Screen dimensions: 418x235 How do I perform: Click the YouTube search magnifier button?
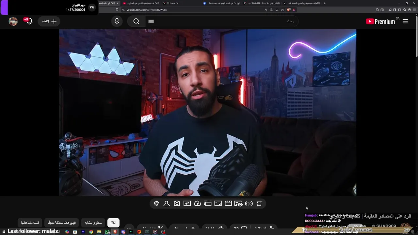tap(137, 21)
